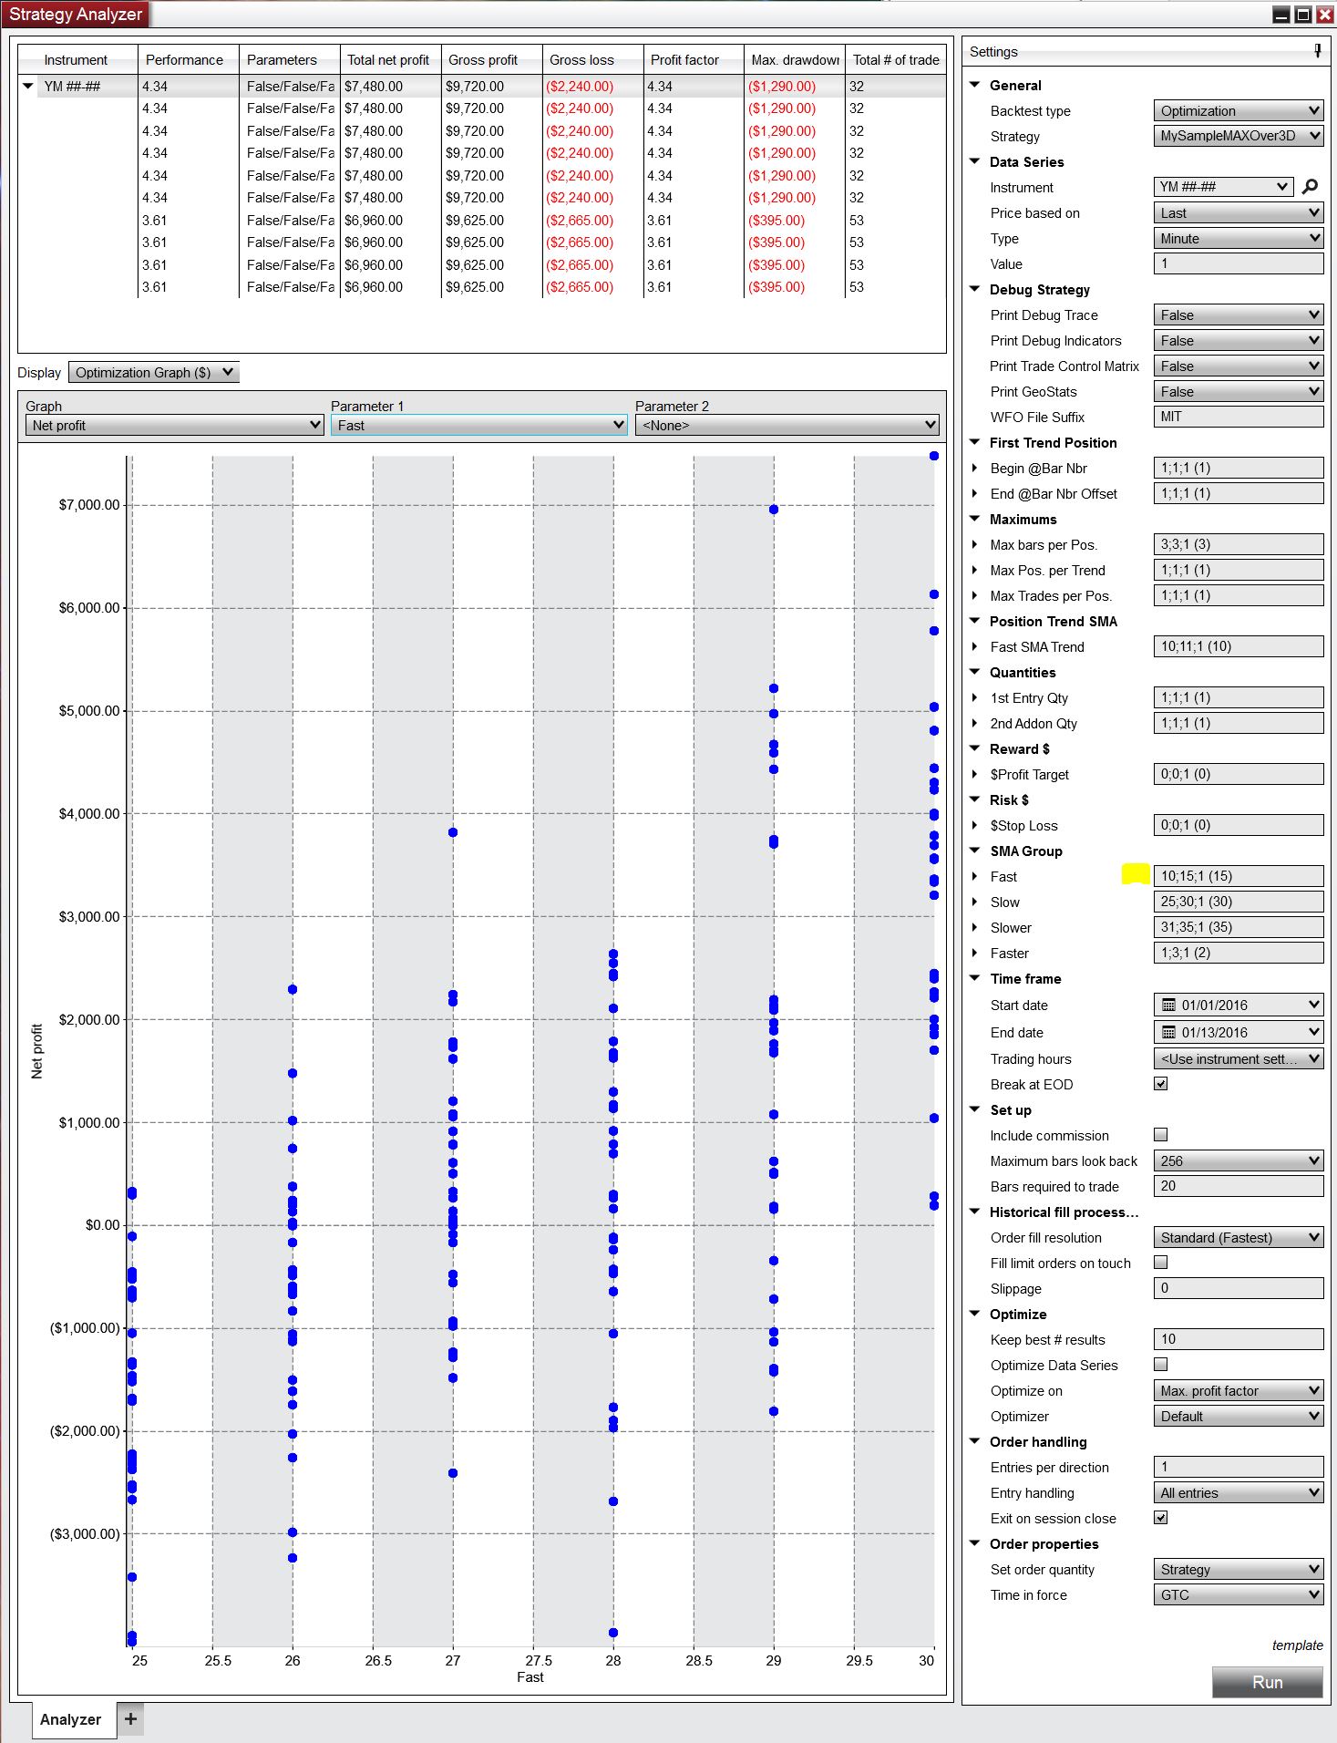Click the template link
This screenshot has width=1337, height=1743.
(1297, 1645)
